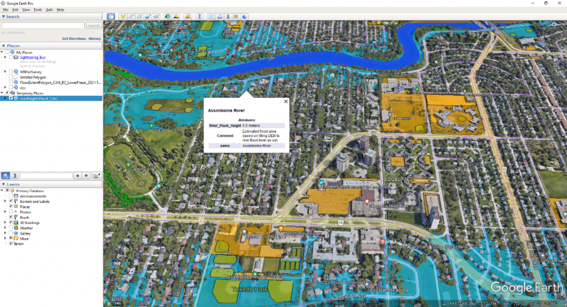Uncheck the Roads layer checkbox
The image size is (567, 307).
point(11,217)
